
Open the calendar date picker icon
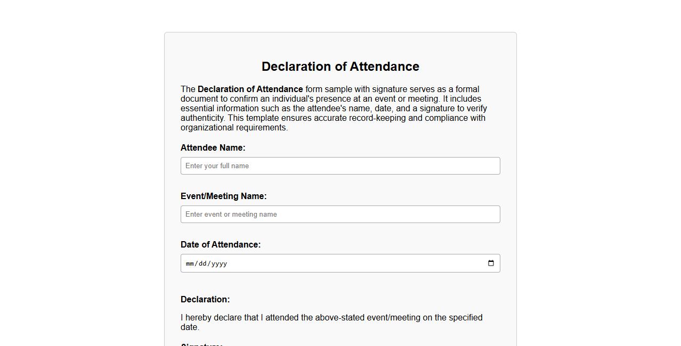[x=491, y=262]
